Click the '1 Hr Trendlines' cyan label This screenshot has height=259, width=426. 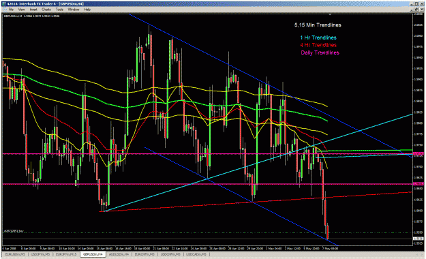click(x=318, y=37)
